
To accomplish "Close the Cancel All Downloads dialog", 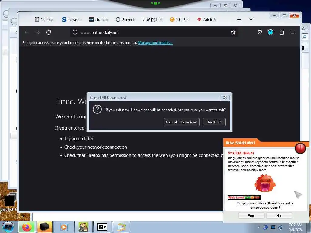I will click(x=225, y=97).
